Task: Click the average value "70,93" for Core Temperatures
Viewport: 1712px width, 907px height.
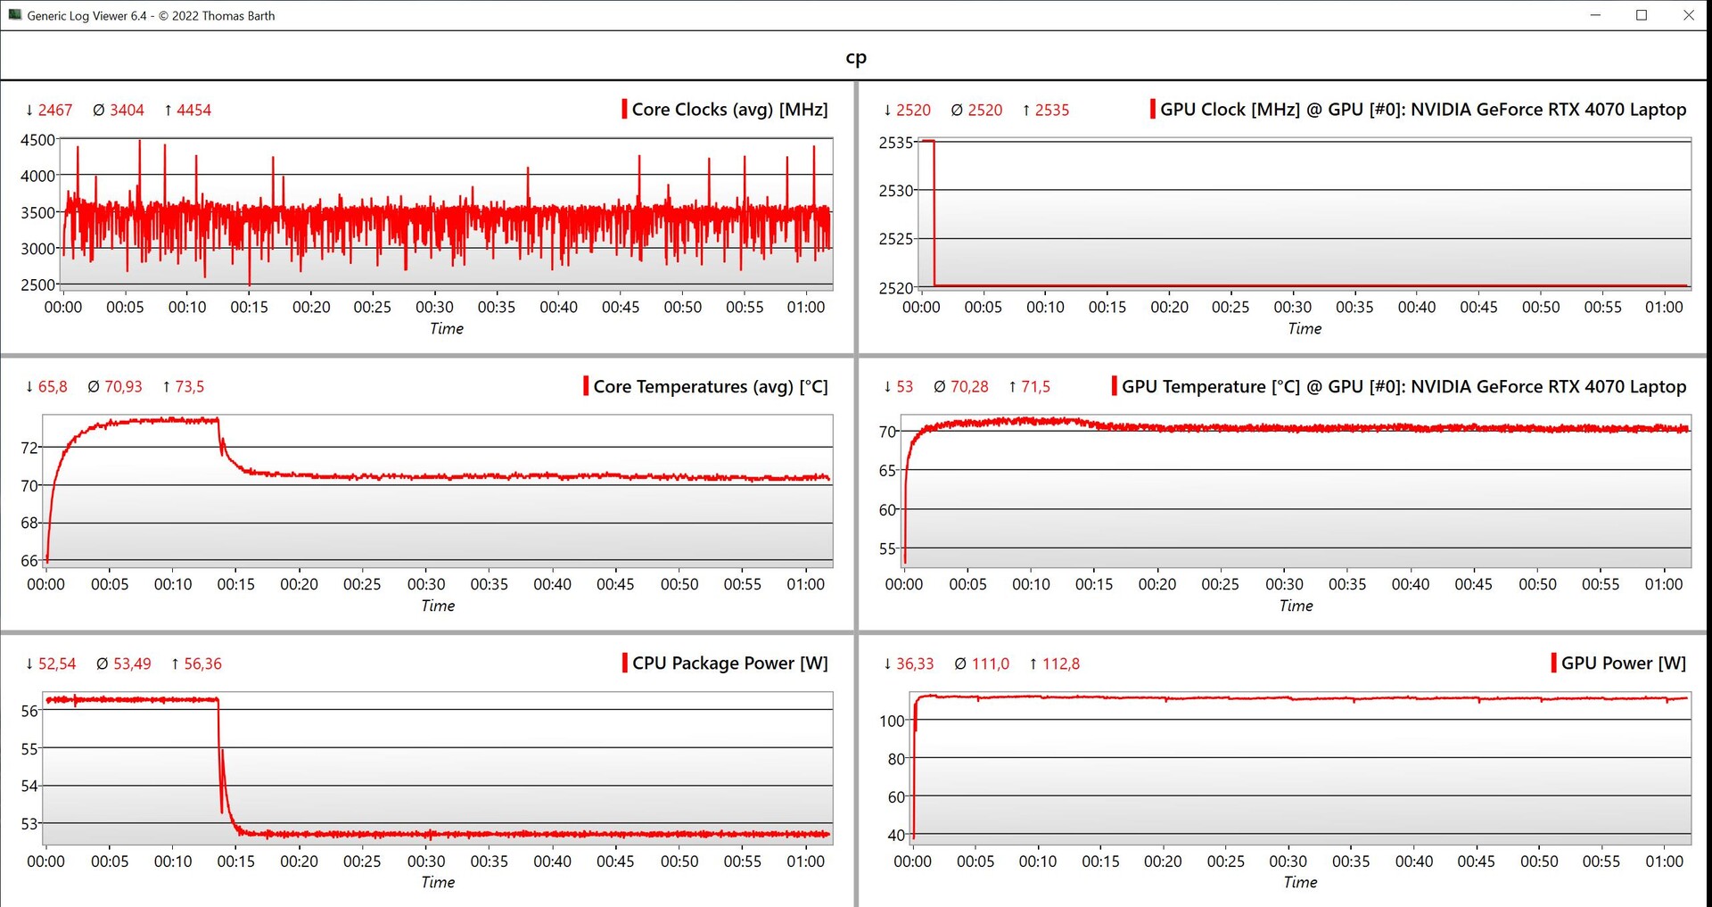Action: click(x=123, y=387)
